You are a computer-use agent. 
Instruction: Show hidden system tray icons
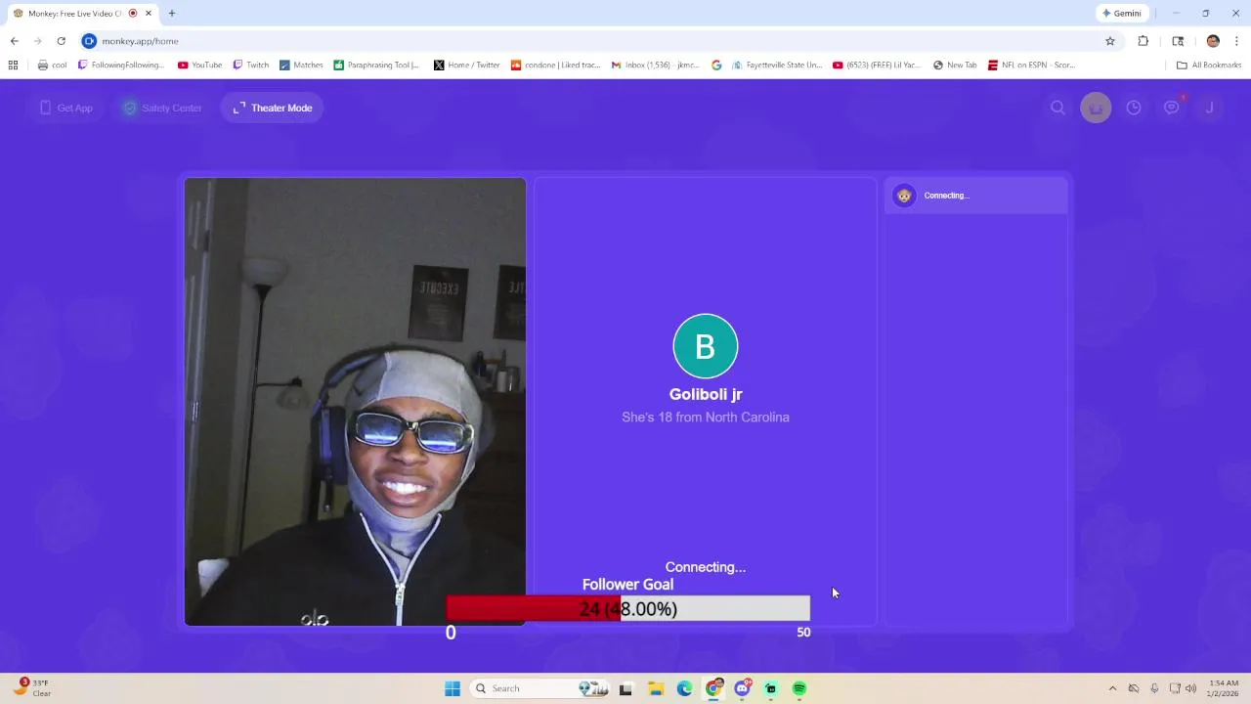1112,688
